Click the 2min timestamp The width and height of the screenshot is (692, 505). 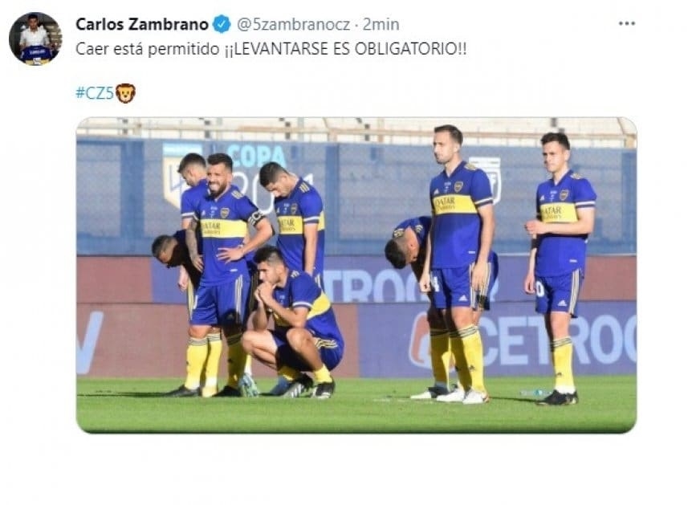[381, 24]
